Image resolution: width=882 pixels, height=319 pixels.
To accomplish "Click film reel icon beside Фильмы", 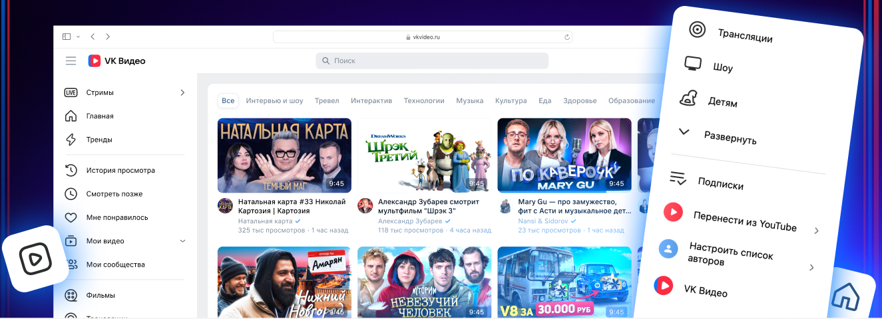I will point(71,295).
